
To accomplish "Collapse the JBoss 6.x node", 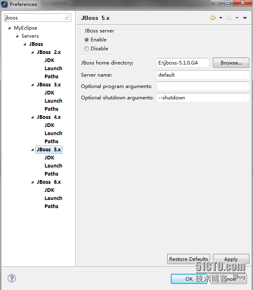I will click(32, 183).
